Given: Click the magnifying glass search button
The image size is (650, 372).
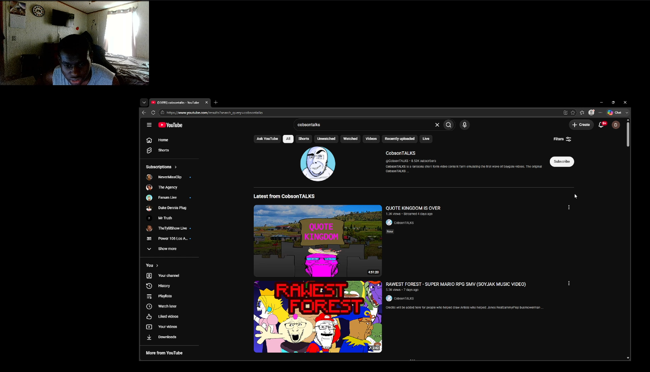Looking at the screenshot, I should click(449, 125).
